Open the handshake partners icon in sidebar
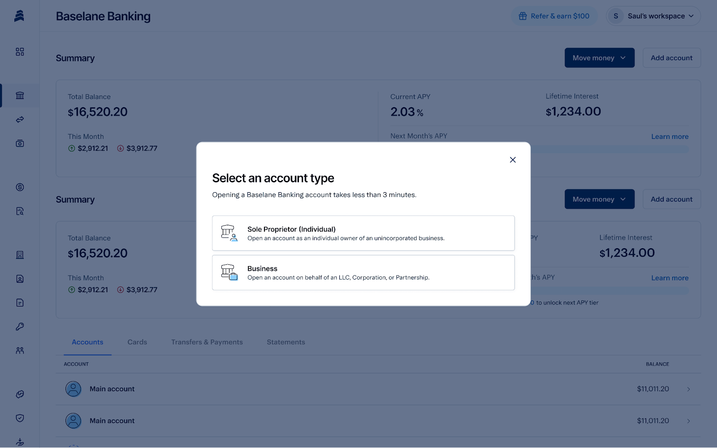Image resolution: width=717 pixels, height=448 pixels. (x=20, y=394)
